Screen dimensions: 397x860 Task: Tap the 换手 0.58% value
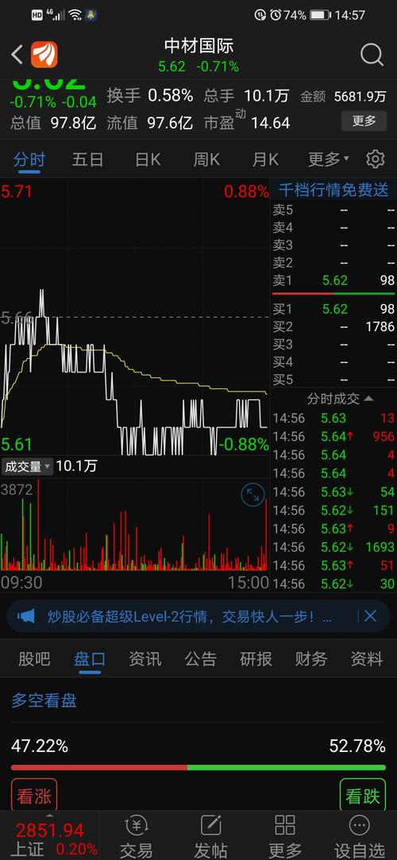pyautogui.click(x=171, y=95)
